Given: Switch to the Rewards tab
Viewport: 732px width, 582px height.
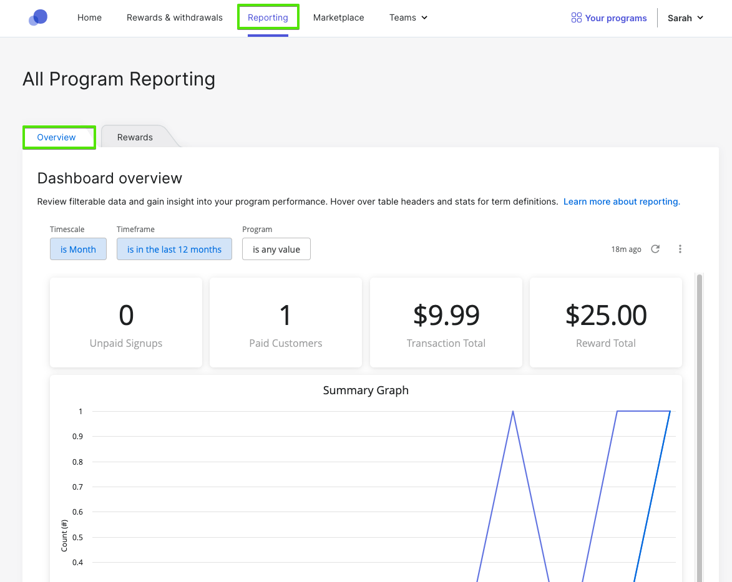Looking at the screenshot, I should [135, 137].
